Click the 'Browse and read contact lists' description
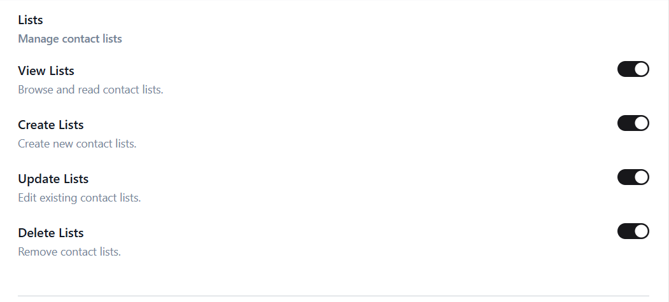Viewport: 669px width, 302px height. [90, 90]
